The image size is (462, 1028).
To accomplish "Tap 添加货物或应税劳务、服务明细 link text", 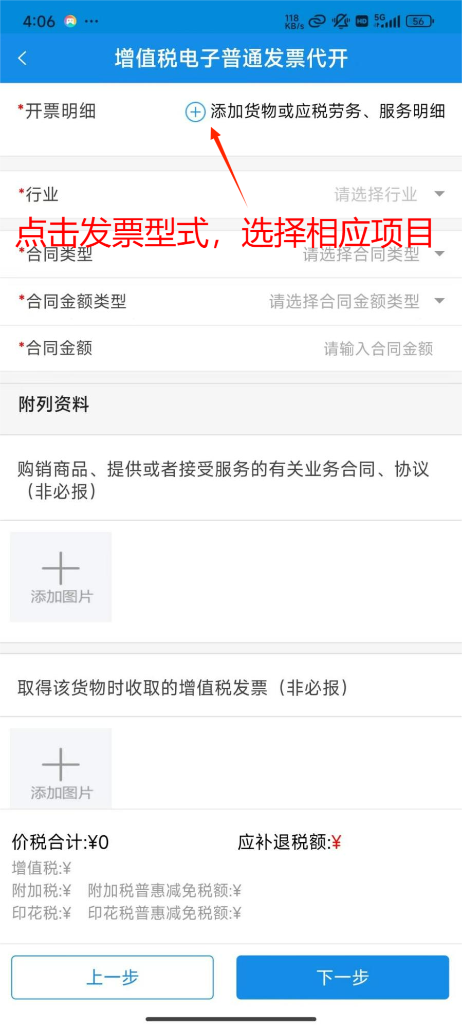I will point(327,111).
